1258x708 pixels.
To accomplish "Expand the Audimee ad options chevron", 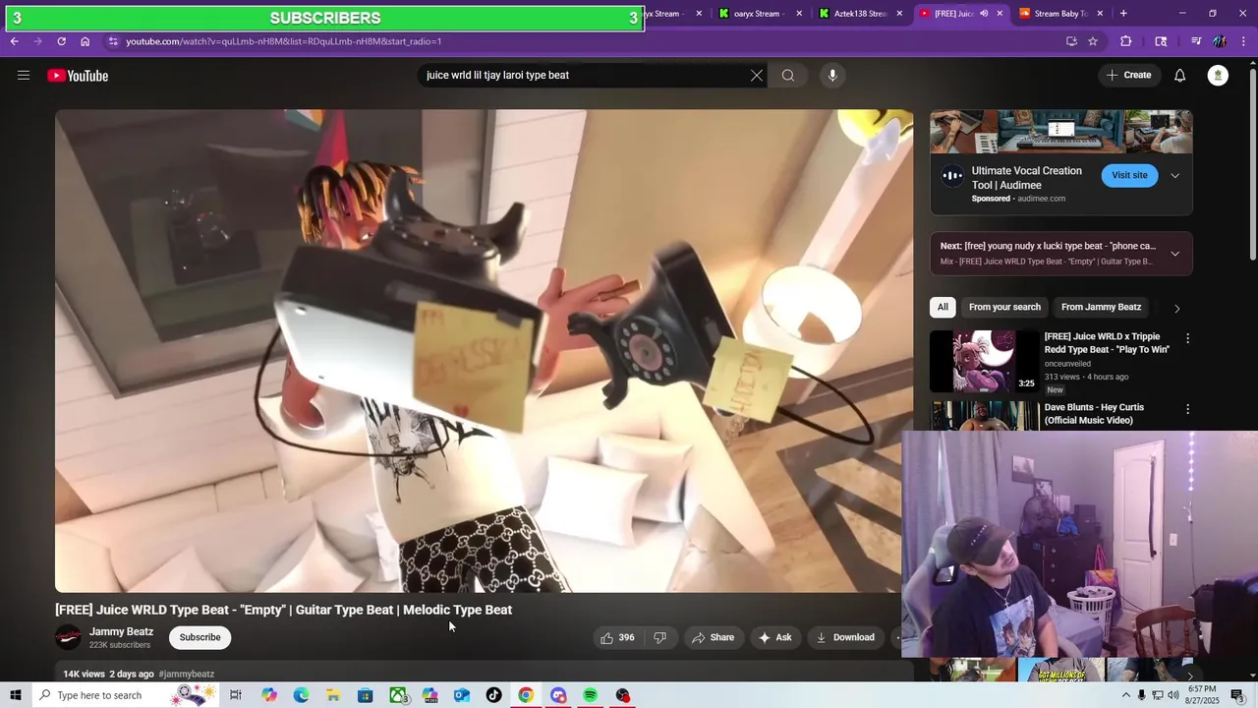I will (1174, 176).
